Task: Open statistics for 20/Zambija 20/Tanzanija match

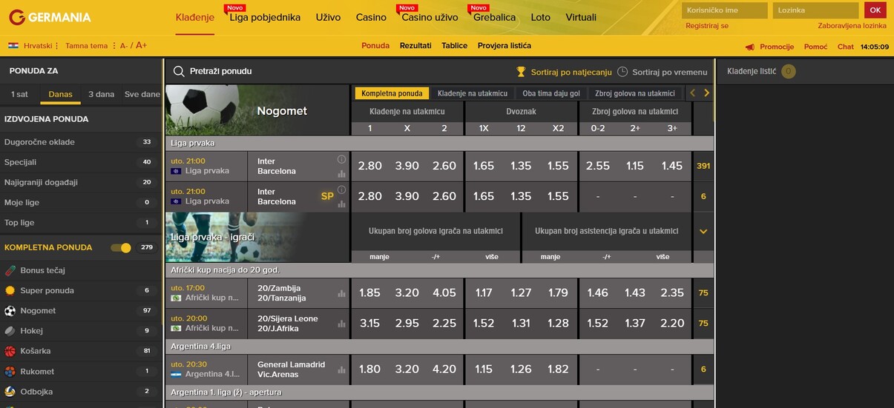Action: pyautogui.click(x=341, y=294)
